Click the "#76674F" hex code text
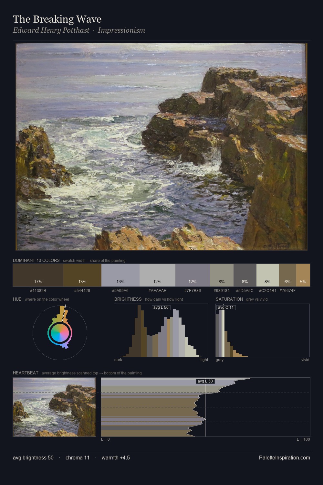 click(287, 291)
